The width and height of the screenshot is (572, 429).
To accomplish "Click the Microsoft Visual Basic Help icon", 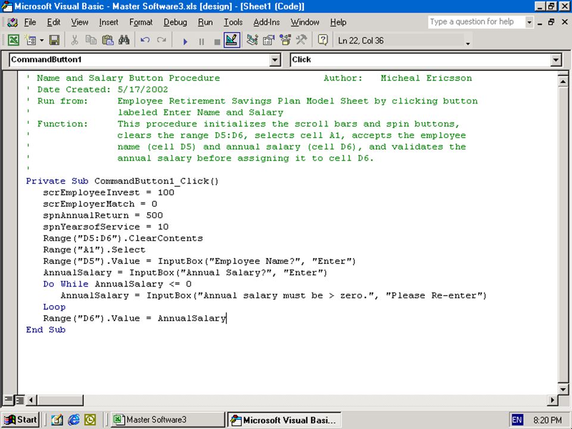I will coord(322,40).
